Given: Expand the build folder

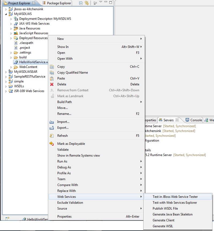Looking at the screenshot, I should pos(11,58).
